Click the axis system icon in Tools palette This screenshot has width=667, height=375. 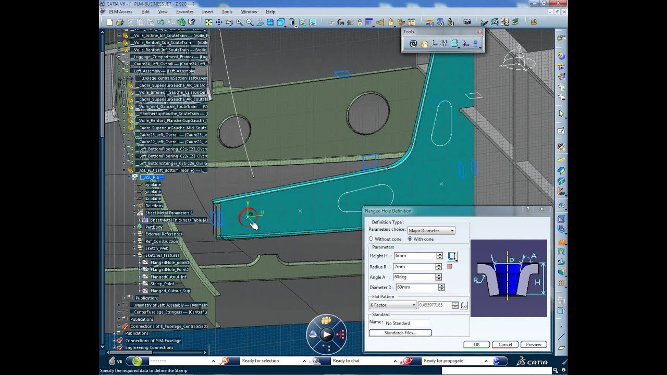tap(435, 44)
